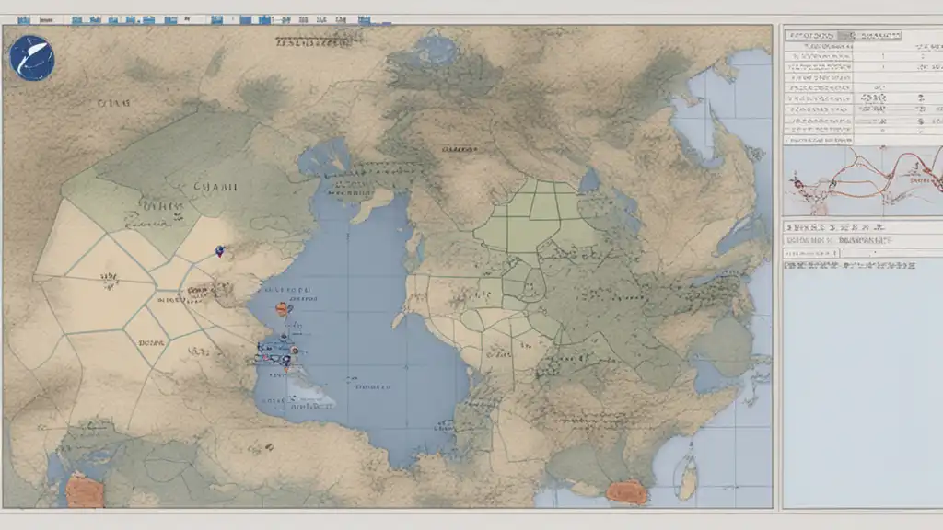
Task: Click the rightmost blue icon in top toolbar
Action: 364,20
